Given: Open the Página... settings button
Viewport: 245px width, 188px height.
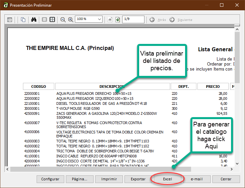Looking at the screenshot, I should 80,179.
